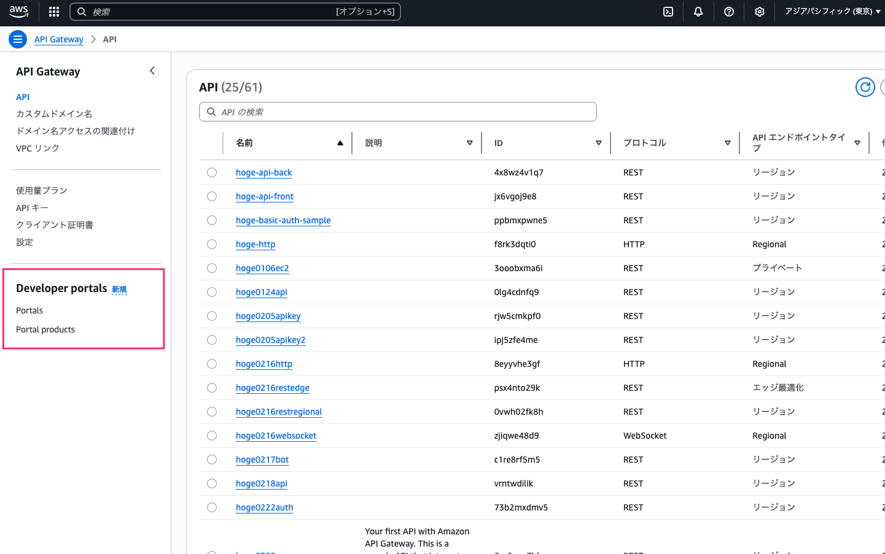Open the help question mark menu
This screenshot has width=885, height=554.
[x=729, y=12]
